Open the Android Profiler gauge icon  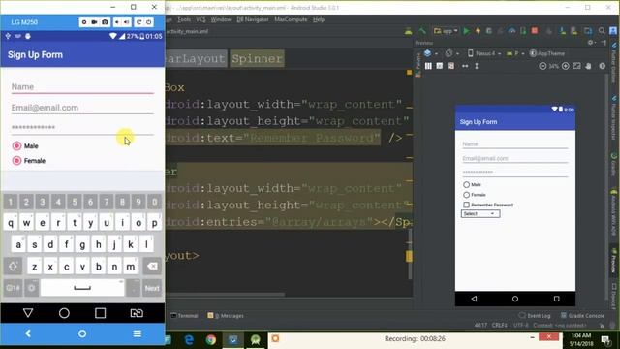click(511, 31)
